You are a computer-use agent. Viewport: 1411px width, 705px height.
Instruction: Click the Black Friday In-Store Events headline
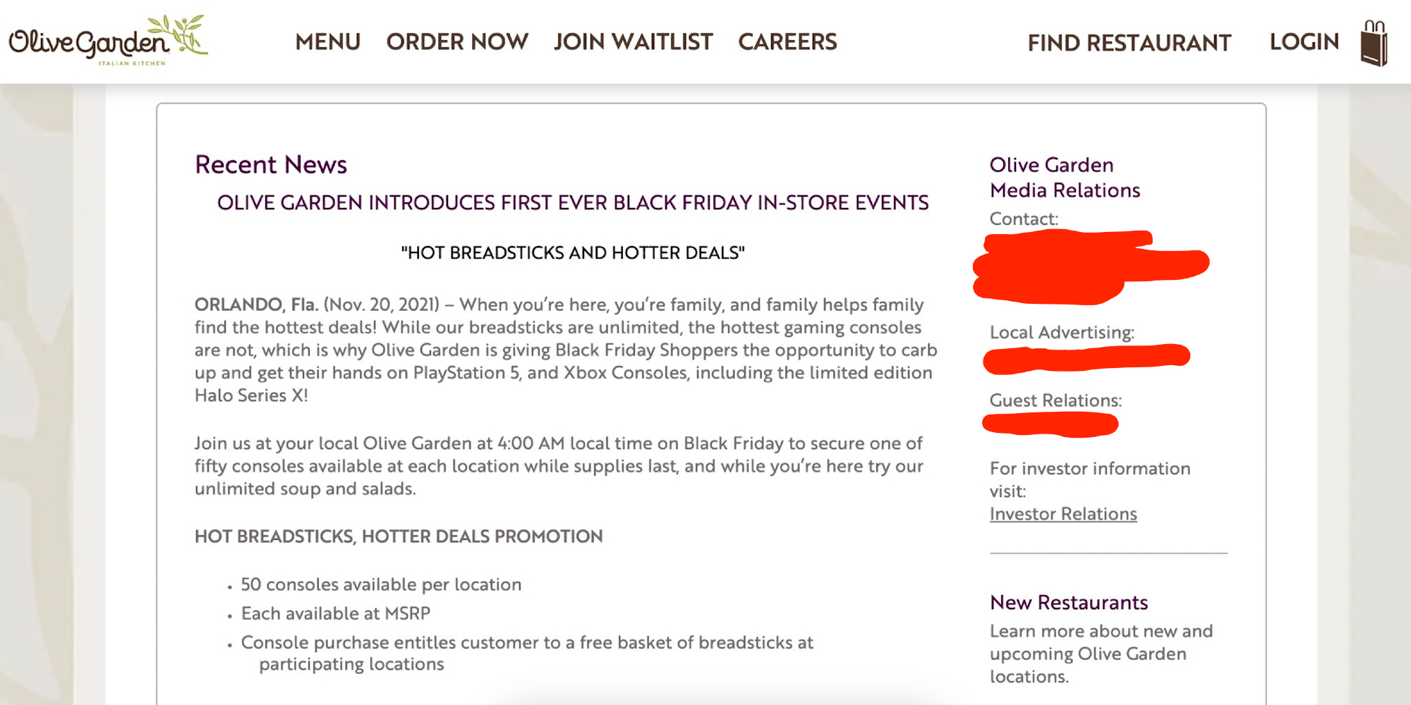click(x=572, y=203)
